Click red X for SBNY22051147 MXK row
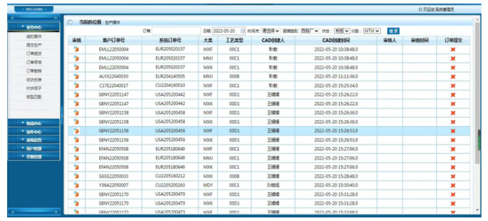The image size is (488, 221). click(x=453, y=104)
